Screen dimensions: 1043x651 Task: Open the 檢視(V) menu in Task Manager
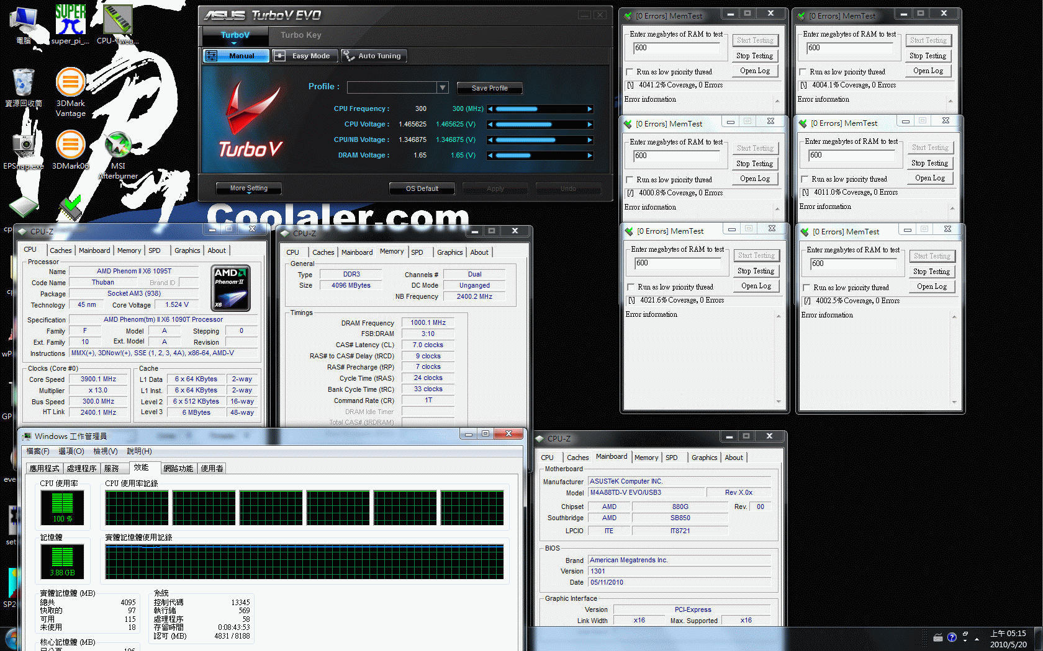[105, 451]
